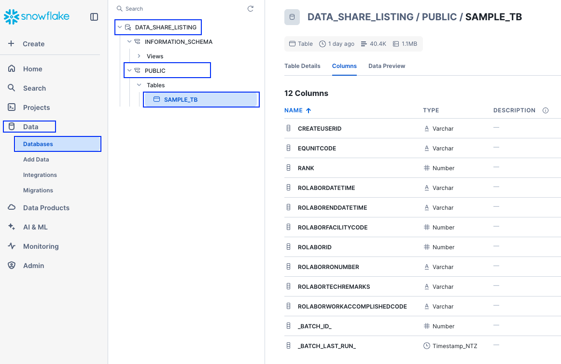Collapse the sidebar with the panel icon
561x364 pixels.
point(94,16)
